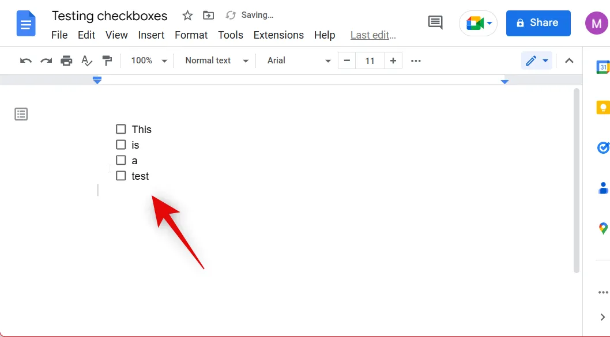Viewport: 610px width, 337px height.
Task: Undo the last action
Action: tap(26, 60)
